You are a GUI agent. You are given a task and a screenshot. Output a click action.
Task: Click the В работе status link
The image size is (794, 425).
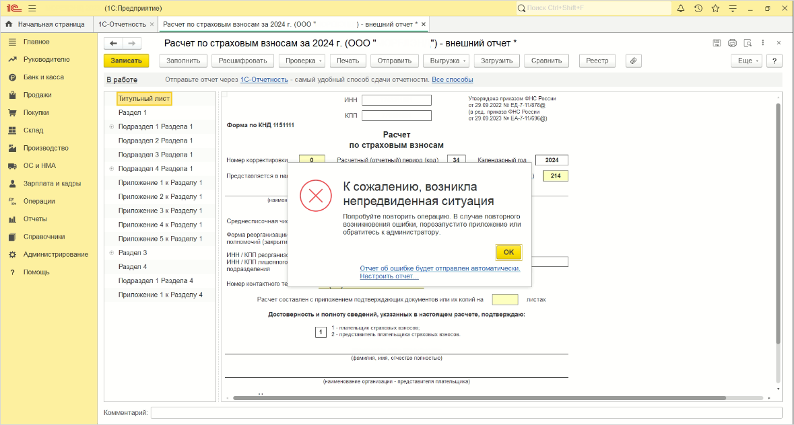(x=121, y=80)
